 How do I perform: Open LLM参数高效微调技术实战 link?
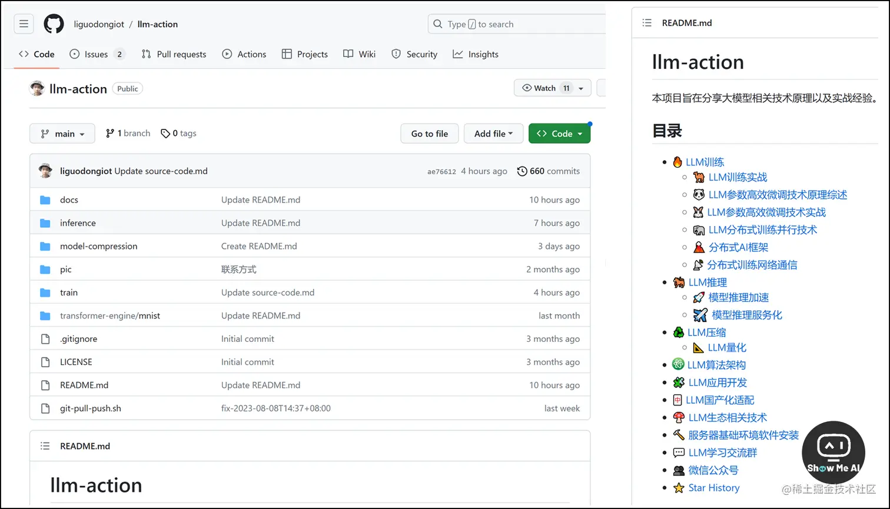(x=766, y=212)
